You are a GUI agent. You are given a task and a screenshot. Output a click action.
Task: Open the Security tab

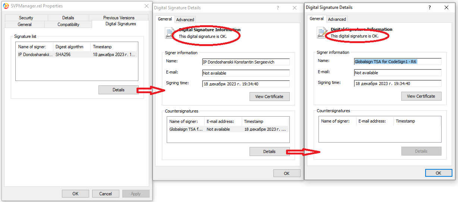point(26,17)
